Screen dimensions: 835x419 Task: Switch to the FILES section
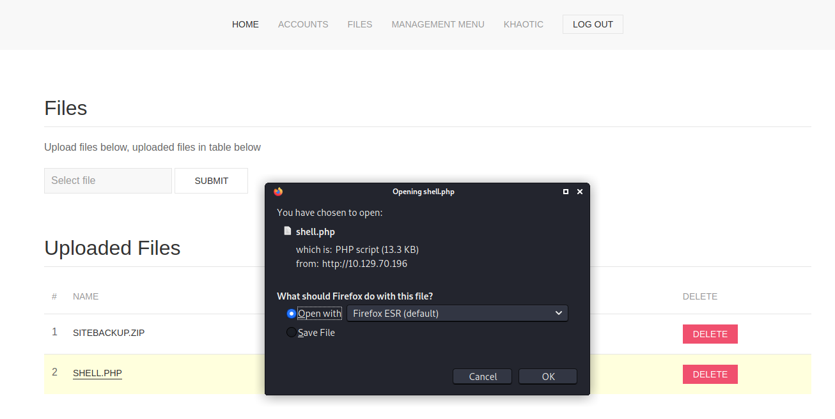[360, 24]
